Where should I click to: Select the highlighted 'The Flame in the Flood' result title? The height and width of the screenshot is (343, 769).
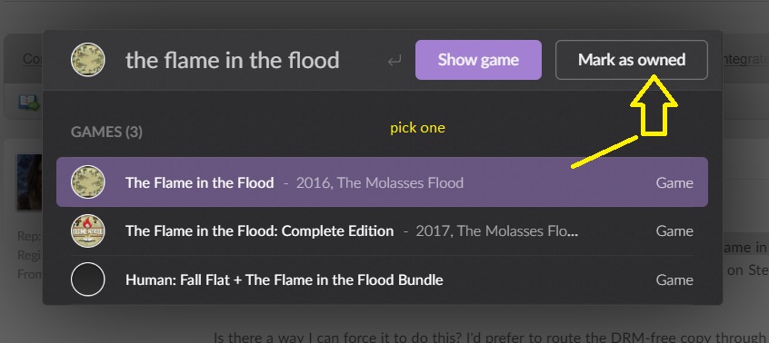(200, 182)
